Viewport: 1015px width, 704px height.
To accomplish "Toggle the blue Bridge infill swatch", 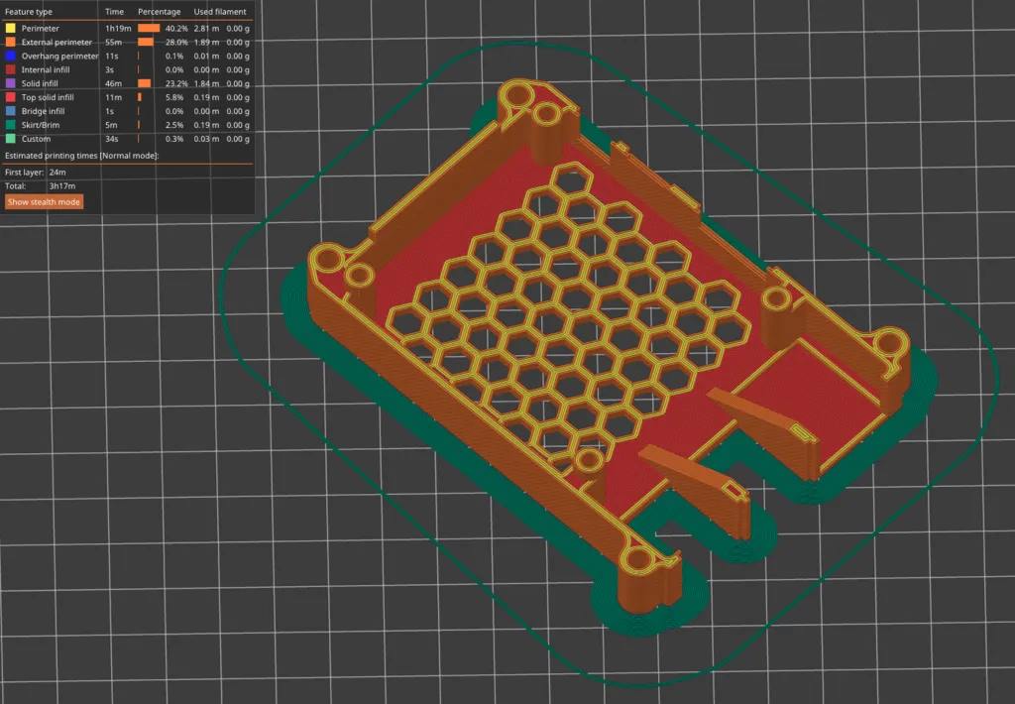I will point(10,111).
